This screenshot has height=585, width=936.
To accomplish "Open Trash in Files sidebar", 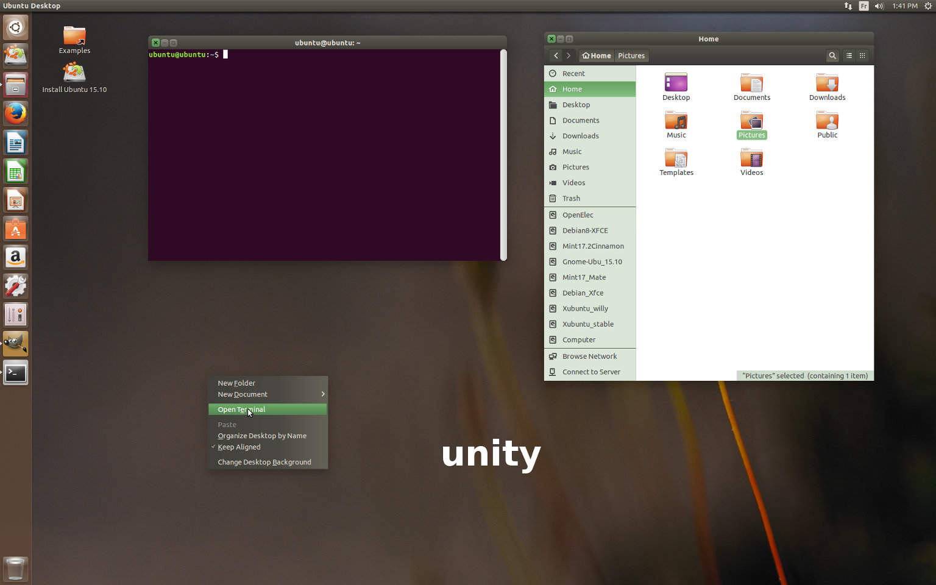I will (x=590, y=198).
